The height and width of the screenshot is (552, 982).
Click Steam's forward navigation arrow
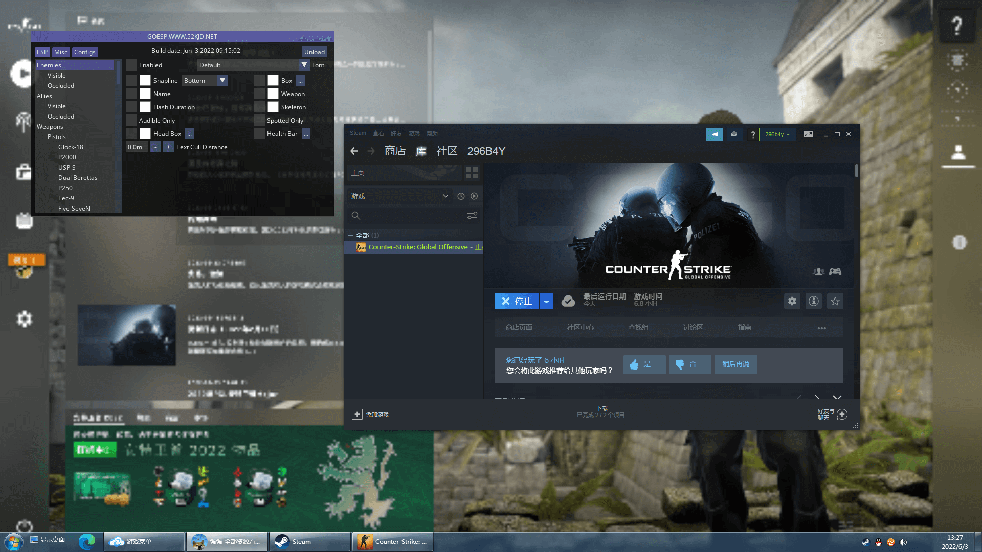(x=371, y=151)
